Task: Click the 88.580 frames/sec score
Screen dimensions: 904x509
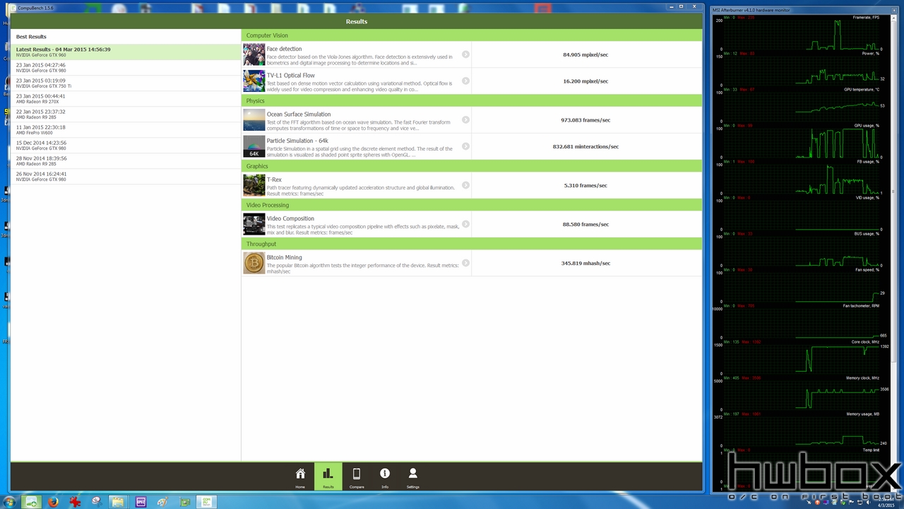Action: [x=585, y=224]
